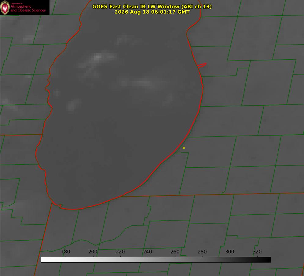Click the 220 label on the colorbar
The width and height of the screenshot is (304, 276).
pyautogui.click(x=120, y=252)
